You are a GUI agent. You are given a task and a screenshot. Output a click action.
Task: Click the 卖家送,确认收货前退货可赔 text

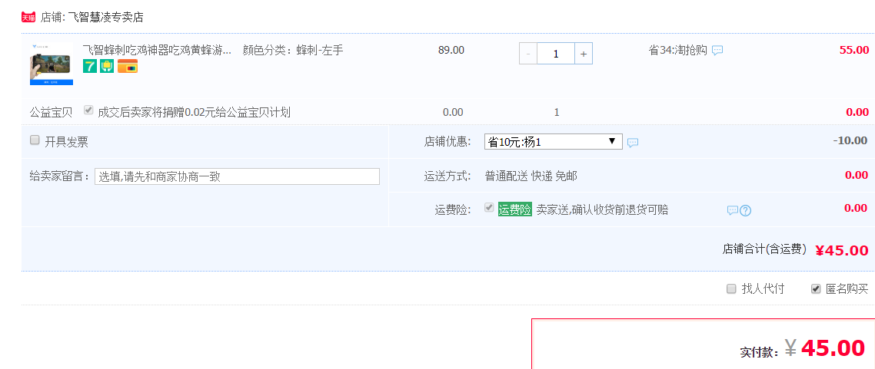[602, 210]
